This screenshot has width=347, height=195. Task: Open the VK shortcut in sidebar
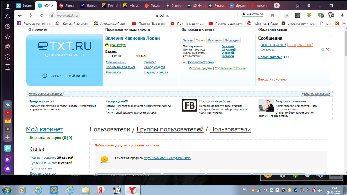8,105
